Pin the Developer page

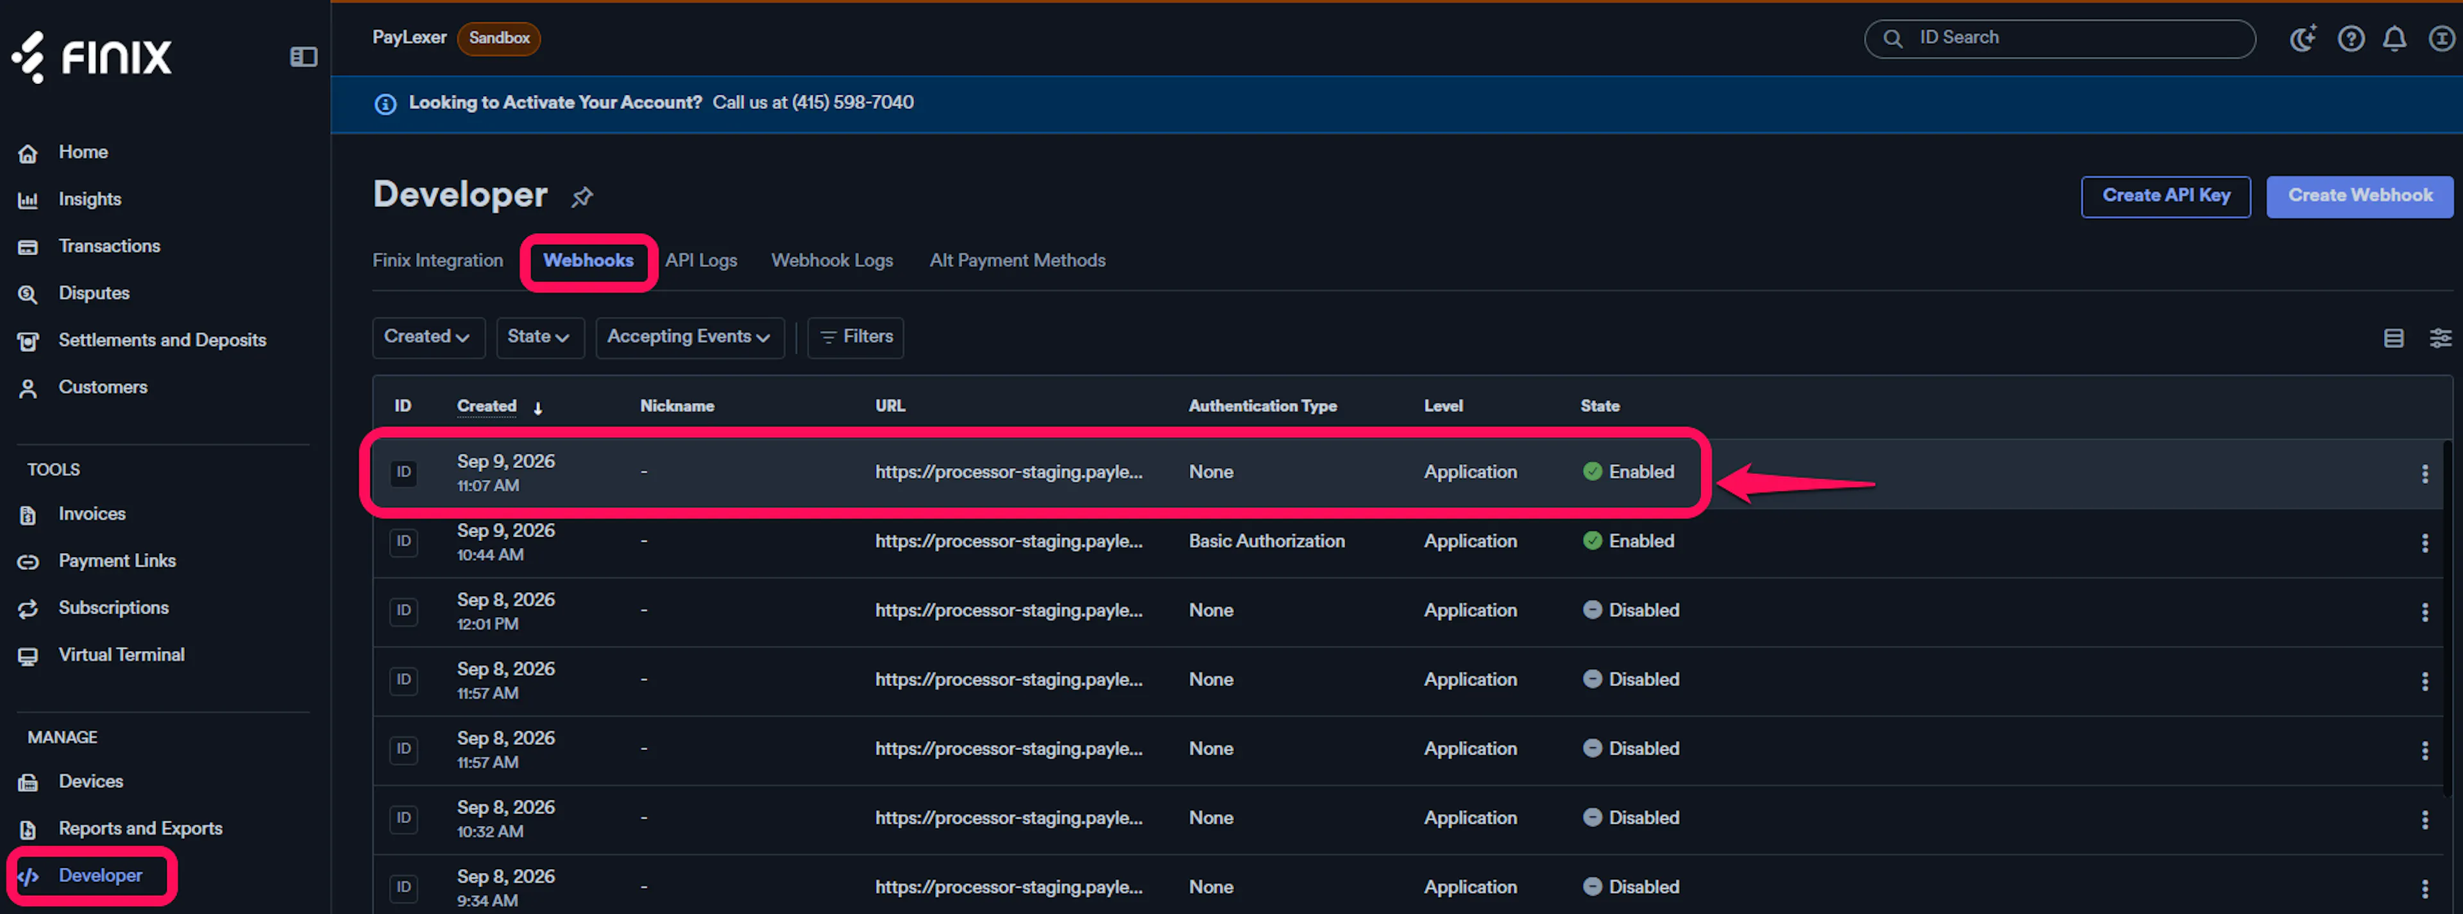click(x=582, y=197)
